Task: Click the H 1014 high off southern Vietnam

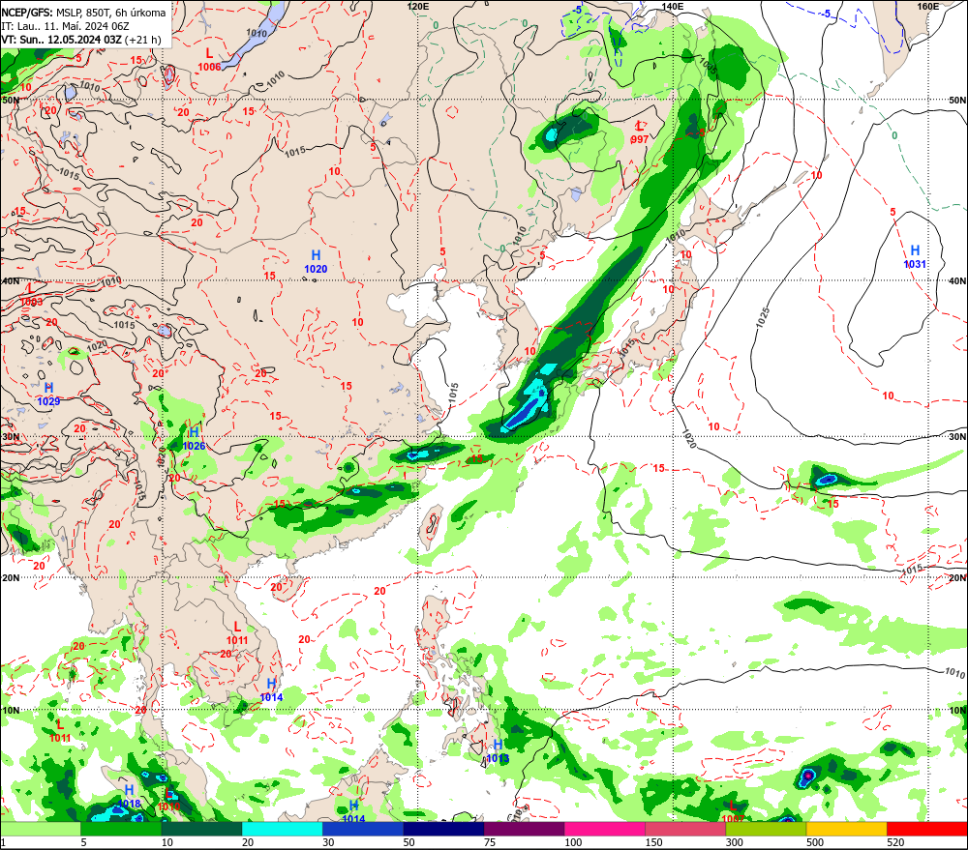Action: click(x=271, y=690)
